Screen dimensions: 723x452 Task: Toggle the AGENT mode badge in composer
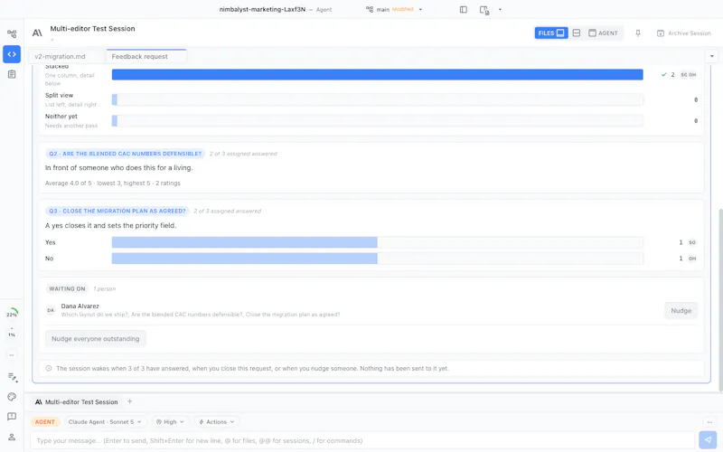tap(44, 421)
